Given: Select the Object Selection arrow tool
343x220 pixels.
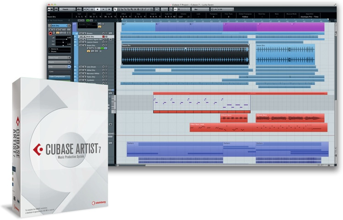Looking at the screenshot, I should tap(115, 10).
